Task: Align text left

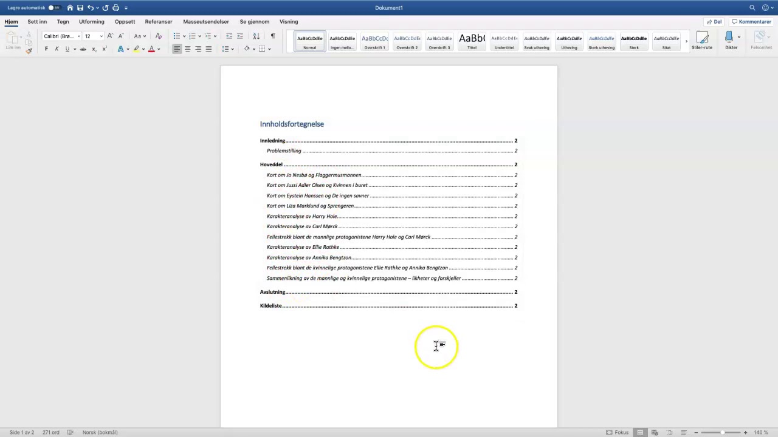Action: click(177, 49)
